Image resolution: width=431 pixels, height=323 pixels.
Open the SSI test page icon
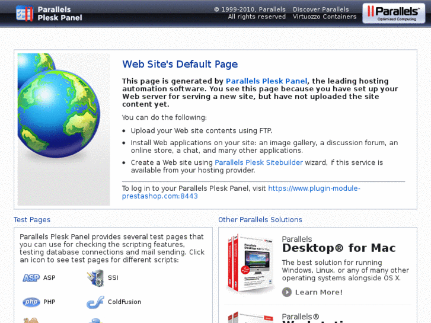(x=95, y=278)
